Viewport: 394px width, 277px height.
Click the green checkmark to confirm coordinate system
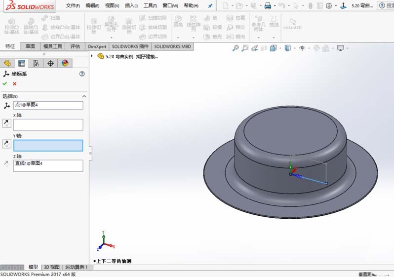4,83
